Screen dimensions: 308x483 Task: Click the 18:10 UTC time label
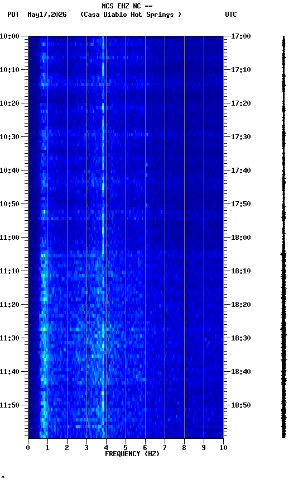click(x=241, y=271)
